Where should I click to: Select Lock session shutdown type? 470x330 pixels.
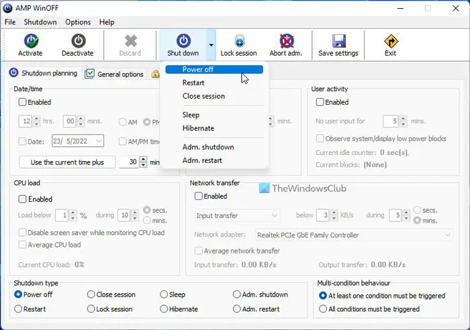point(91,309)
